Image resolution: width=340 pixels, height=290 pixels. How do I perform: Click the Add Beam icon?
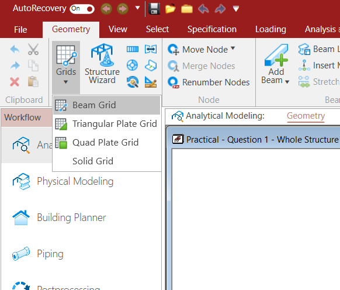pyautogui.click(x=276, y=55)
